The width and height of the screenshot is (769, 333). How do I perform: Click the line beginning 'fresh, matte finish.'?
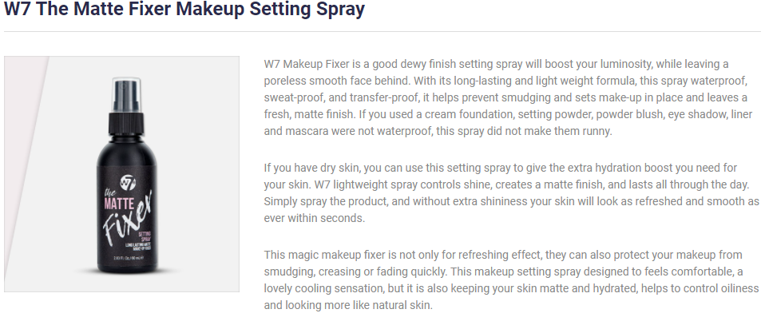508,114
